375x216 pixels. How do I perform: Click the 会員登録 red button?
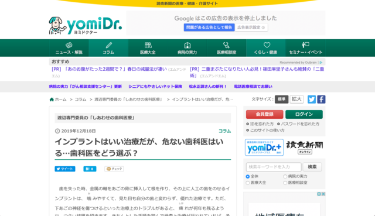pos(264,114)
